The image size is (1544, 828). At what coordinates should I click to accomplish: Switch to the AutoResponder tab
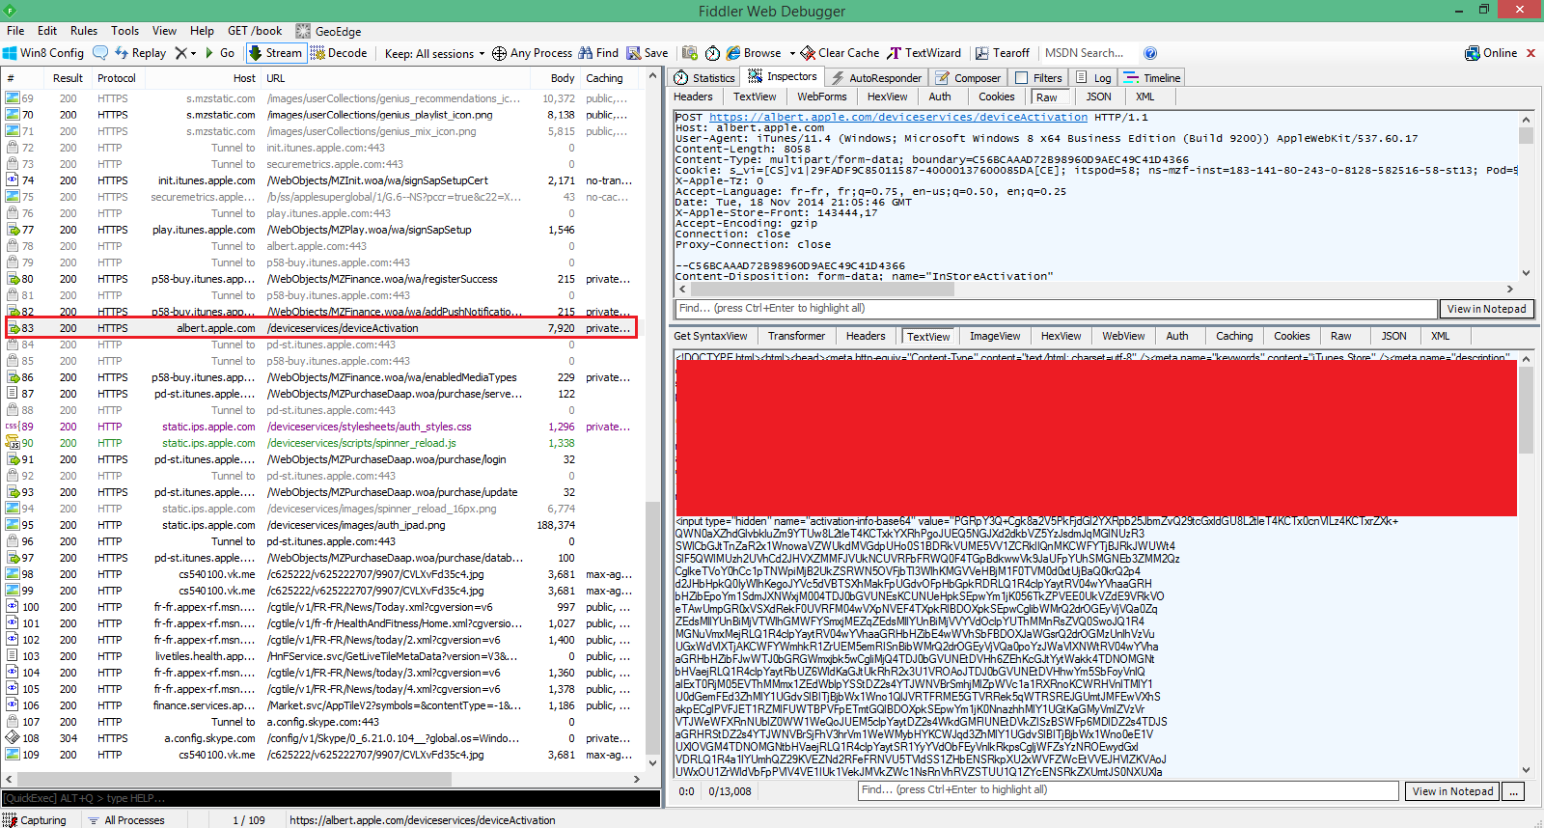tap(876, 78)
